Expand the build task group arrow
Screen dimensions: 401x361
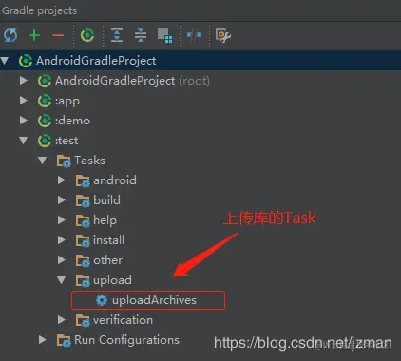pos(62,200)
